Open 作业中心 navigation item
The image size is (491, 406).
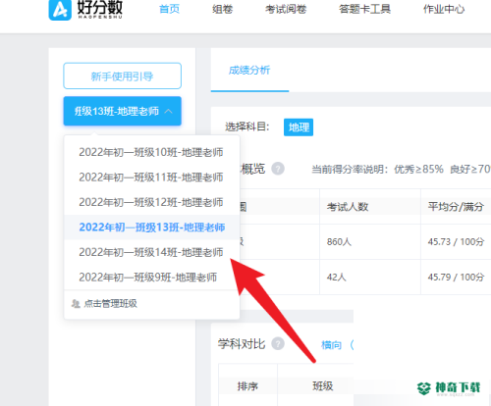click(444, 9)
